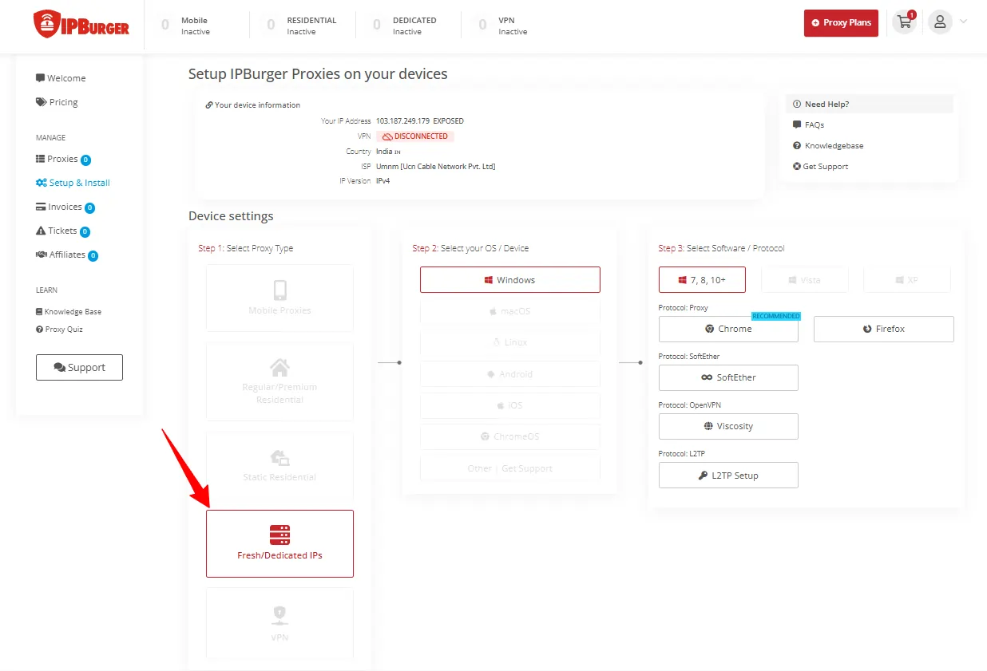Screen dimensions: 987x671
Task: Select Regular/Premium Residential proxy type card
Action: pyautogui.click(x=279, y=382)
